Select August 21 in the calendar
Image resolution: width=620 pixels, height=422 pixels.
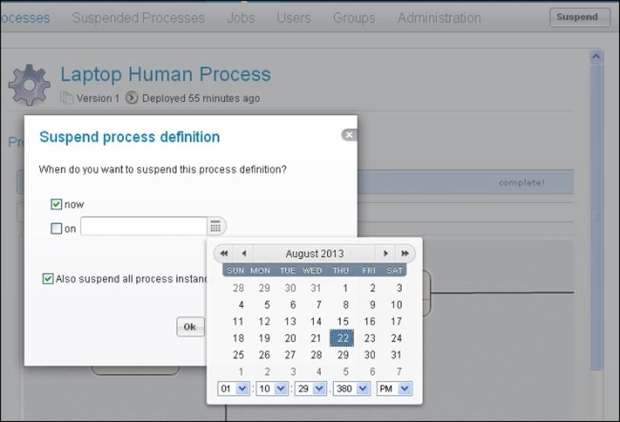coord(316,338)
